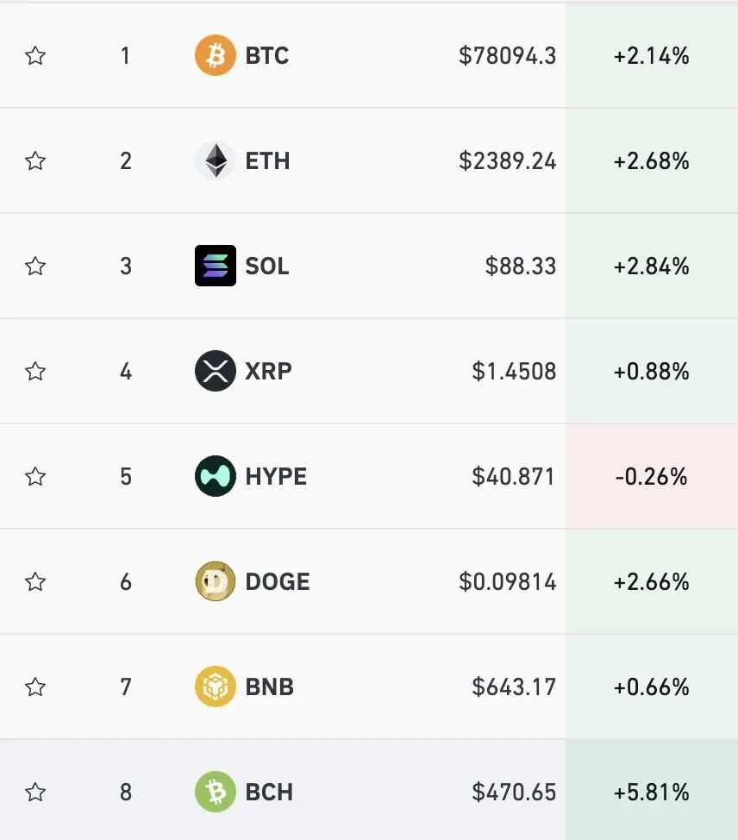Click the XRP coin icon
Screen dimensions: 738x840
click(216, 371)
